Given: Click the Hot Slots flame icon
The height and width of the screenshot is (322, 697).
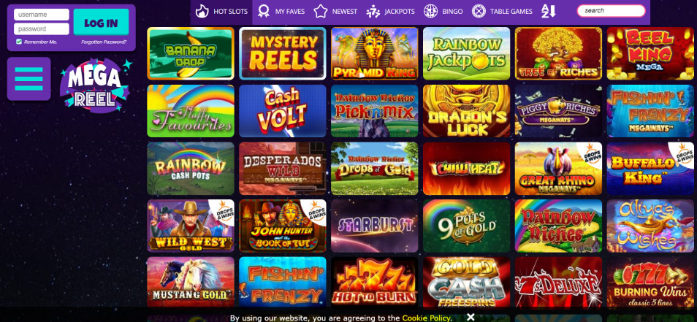Looking at the screenshot, I should [202, 11].
